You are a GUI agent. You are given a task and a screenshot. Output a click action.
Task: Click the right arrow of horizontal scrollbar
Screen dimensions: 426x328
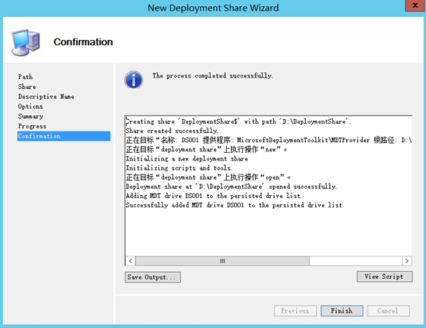pyautogui.click(x=407, y=261)
